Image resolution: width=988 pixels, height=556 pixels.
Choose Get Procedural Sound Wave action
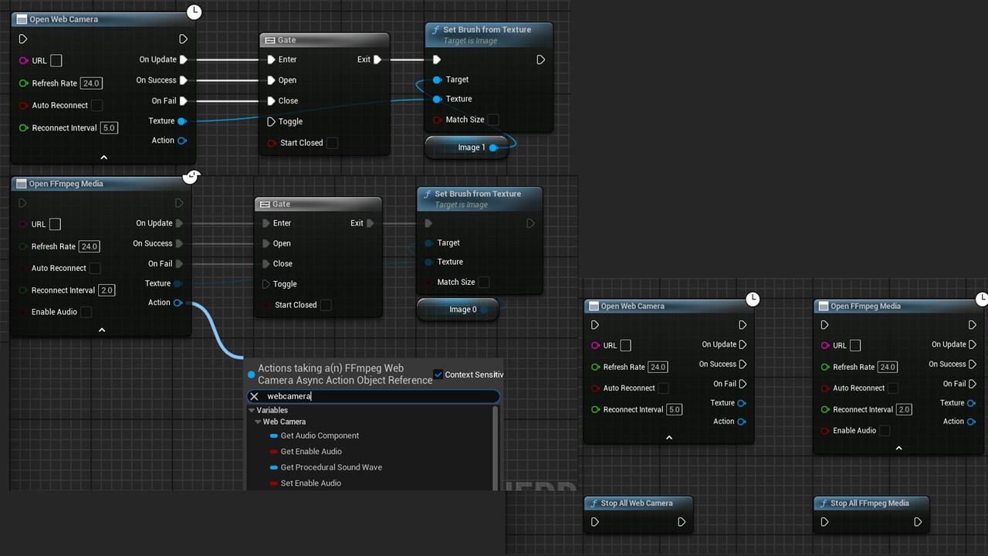pos(331,467)
